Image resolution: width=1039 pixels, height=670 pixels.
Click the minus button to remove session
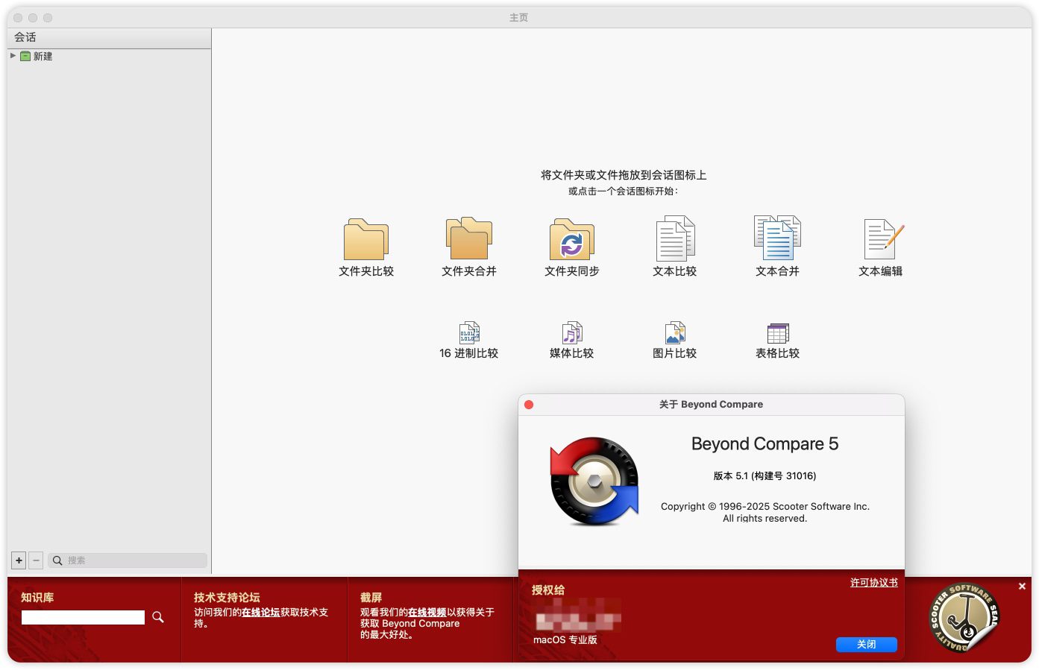point(36,560)
